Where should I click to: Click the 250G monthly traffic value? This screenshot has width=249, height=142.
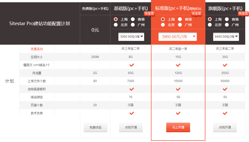tap(225, 73)
